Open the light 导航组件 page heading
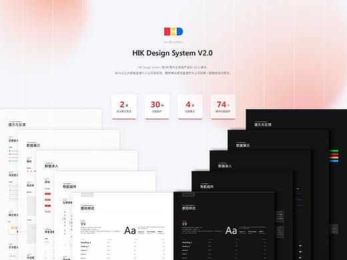 (69, 187)
